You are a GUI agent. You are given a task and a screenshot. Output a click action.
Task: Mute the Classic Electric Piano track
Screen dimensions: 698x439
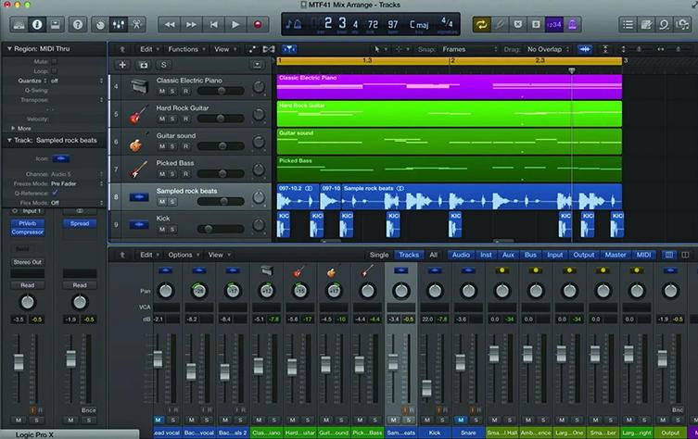162,91
